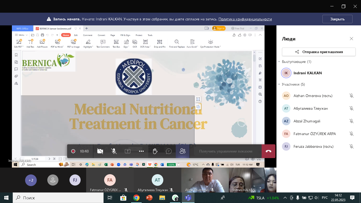This screenshot has width=361, height=203.
Task: Open PDF to Image converter
Action: pos(73,44)
